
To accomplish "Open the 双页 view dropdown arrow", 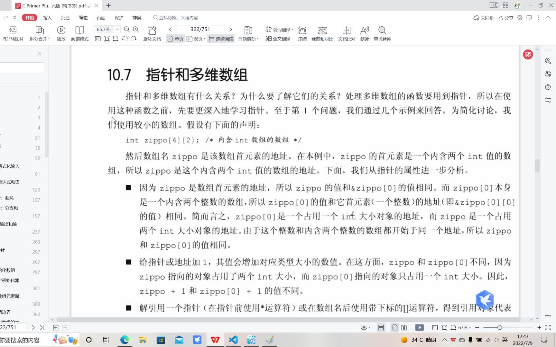I will pyautogui.click(x=205, y=39).
